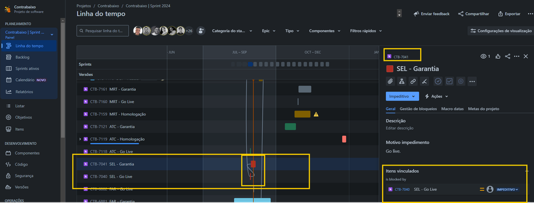
Task: Switch to the Geral tab
Action: (390, 109)
